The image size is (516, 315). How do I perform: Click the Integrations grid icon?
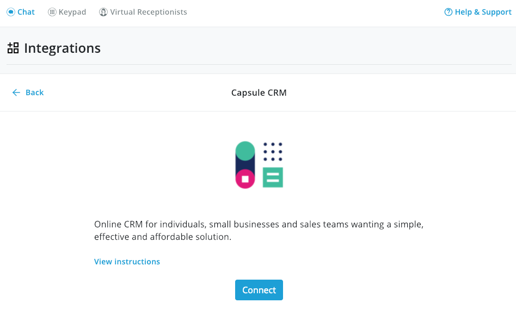click(x=13, y=48)
